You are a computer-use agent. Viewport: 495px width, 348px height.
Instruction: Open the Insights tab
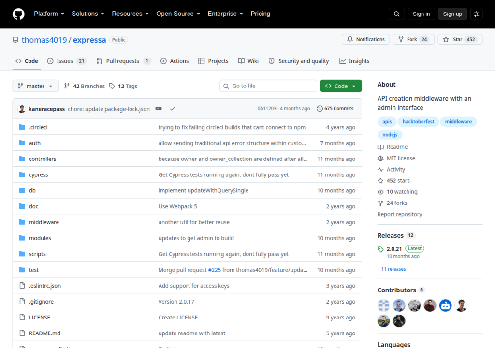pyautogui.click(x=354, y=61)
